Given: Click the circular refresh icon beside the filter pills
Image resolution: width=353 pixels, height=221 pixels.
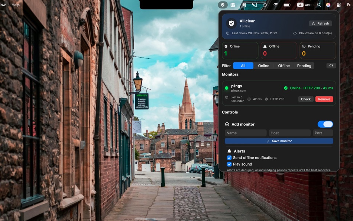Looking at the screenshot, I should (x=331, y=66).
